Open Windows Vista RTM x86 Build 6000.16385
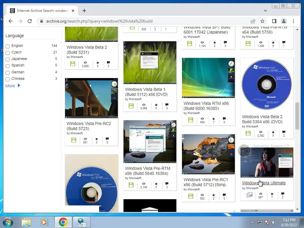Image resolution: width=304 pixels, height=228 pixels. pyautogui.click(x=206, y=106)
